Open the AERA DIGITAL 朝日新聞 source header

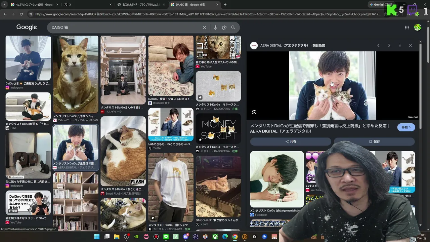coord(292,45)
